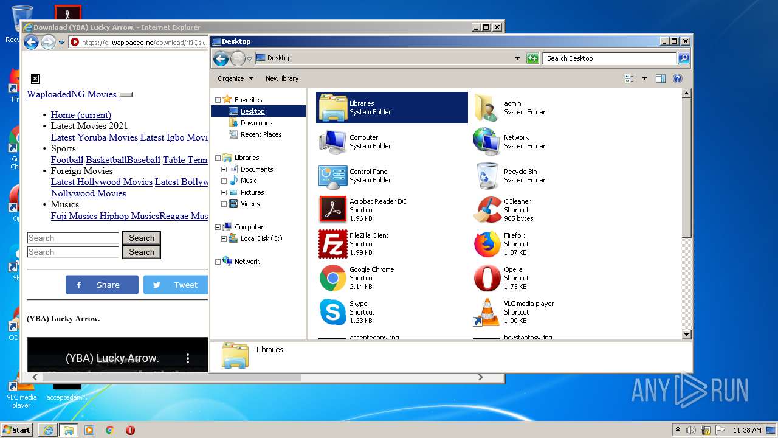Show the preview pane icon in Explorer
The image size is (778, 438).
661,78
